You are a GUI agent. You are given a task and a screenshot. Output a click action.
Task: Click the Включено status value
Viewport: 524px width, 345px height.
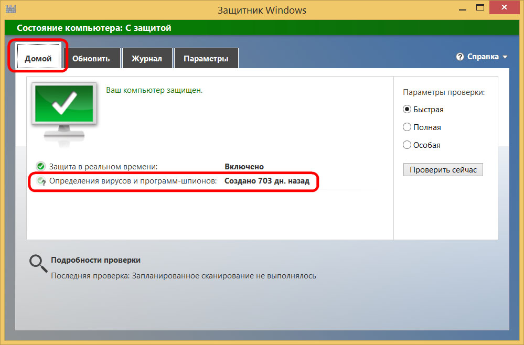pyautogui.click(x=244, y=166)
